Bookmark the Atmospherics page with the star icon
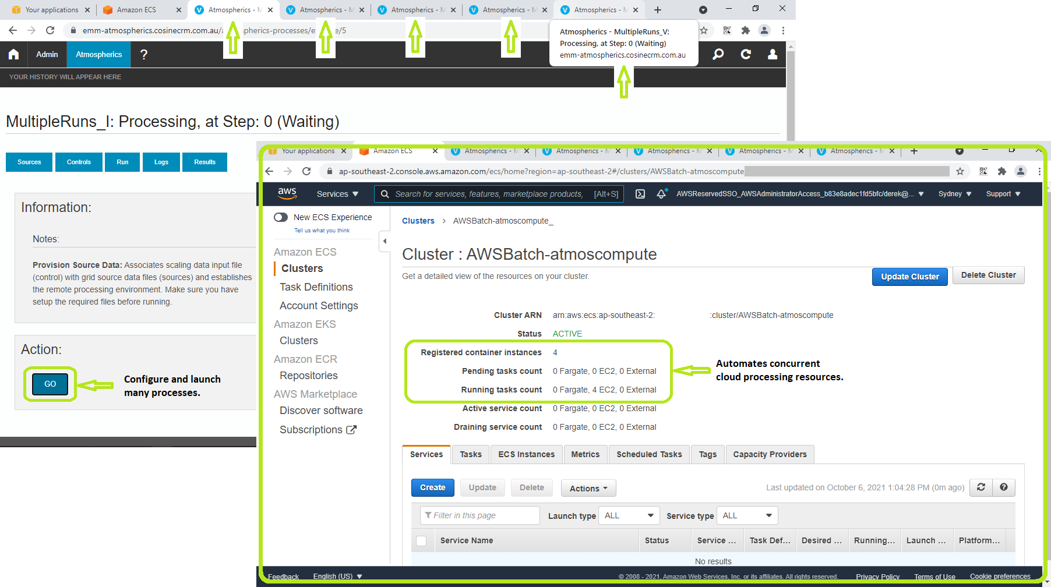Viewport: 1051px width, 587px height. coord(704,30)
